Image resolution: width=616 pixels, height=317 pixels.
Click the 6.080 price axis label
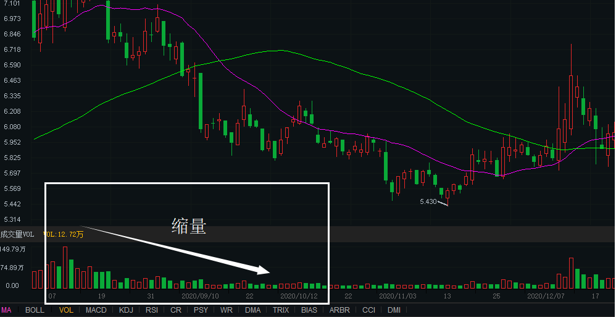click(12, 127)
